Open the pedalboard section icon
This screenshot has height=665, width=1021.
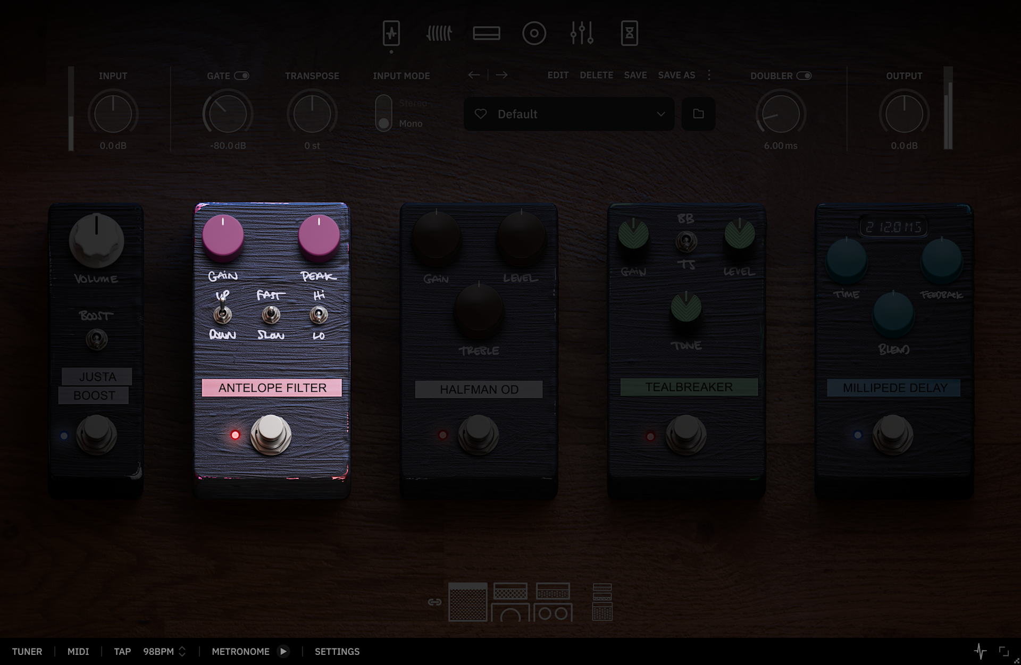pos(391,33)
